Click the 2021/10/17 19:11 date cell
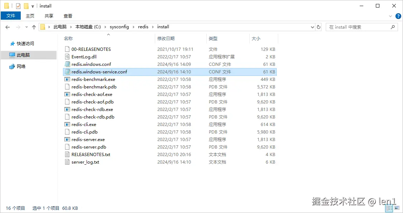This screenshot has height=213, width=403. click(x=175, y=49)
